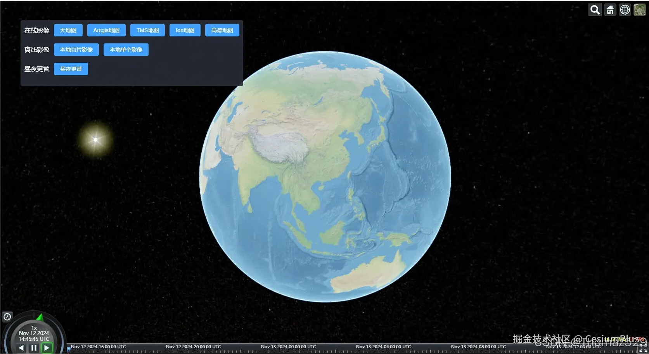Open the base layer imagery picker
Screen dimensions: 649x354
pyautogui.click(x=640, y=10)
